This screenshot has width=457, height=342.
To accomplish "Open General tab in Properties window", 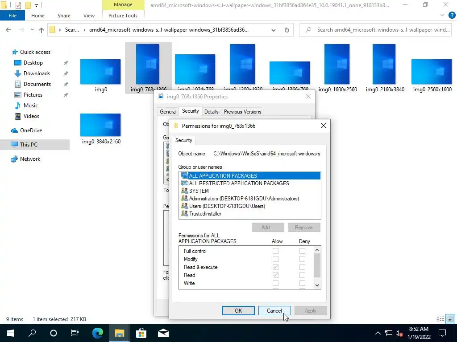I will click(x=168, y=112).
